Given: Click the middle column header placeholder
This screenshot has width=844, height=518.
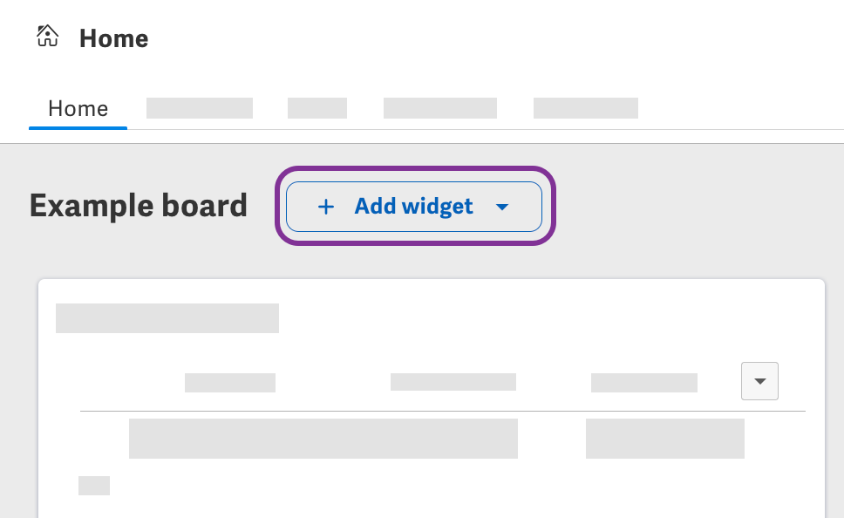Looking at the screenshot, I should click(453, 382).
